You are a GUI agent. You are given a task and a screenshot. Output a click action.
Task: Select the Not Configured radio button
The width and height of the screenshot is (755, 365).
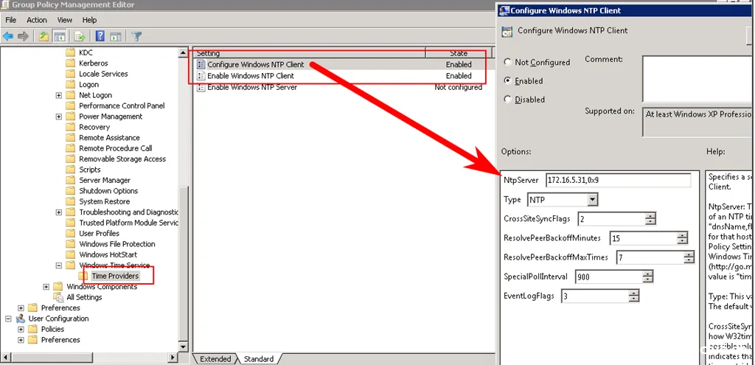[507, 63]
